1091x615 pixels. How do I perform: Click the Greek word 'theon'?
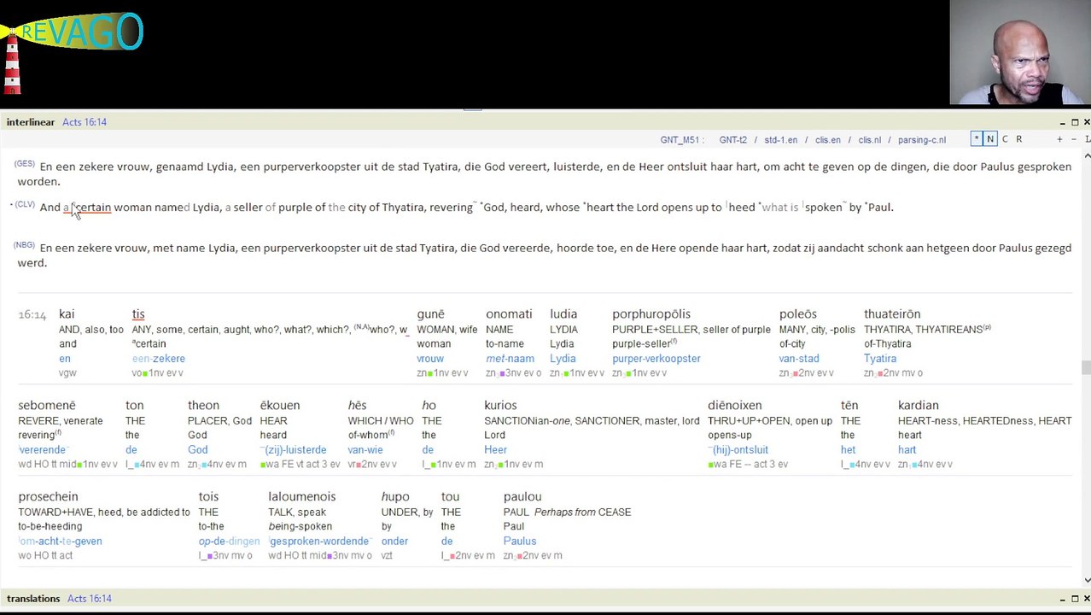click(x=203, y=406)
